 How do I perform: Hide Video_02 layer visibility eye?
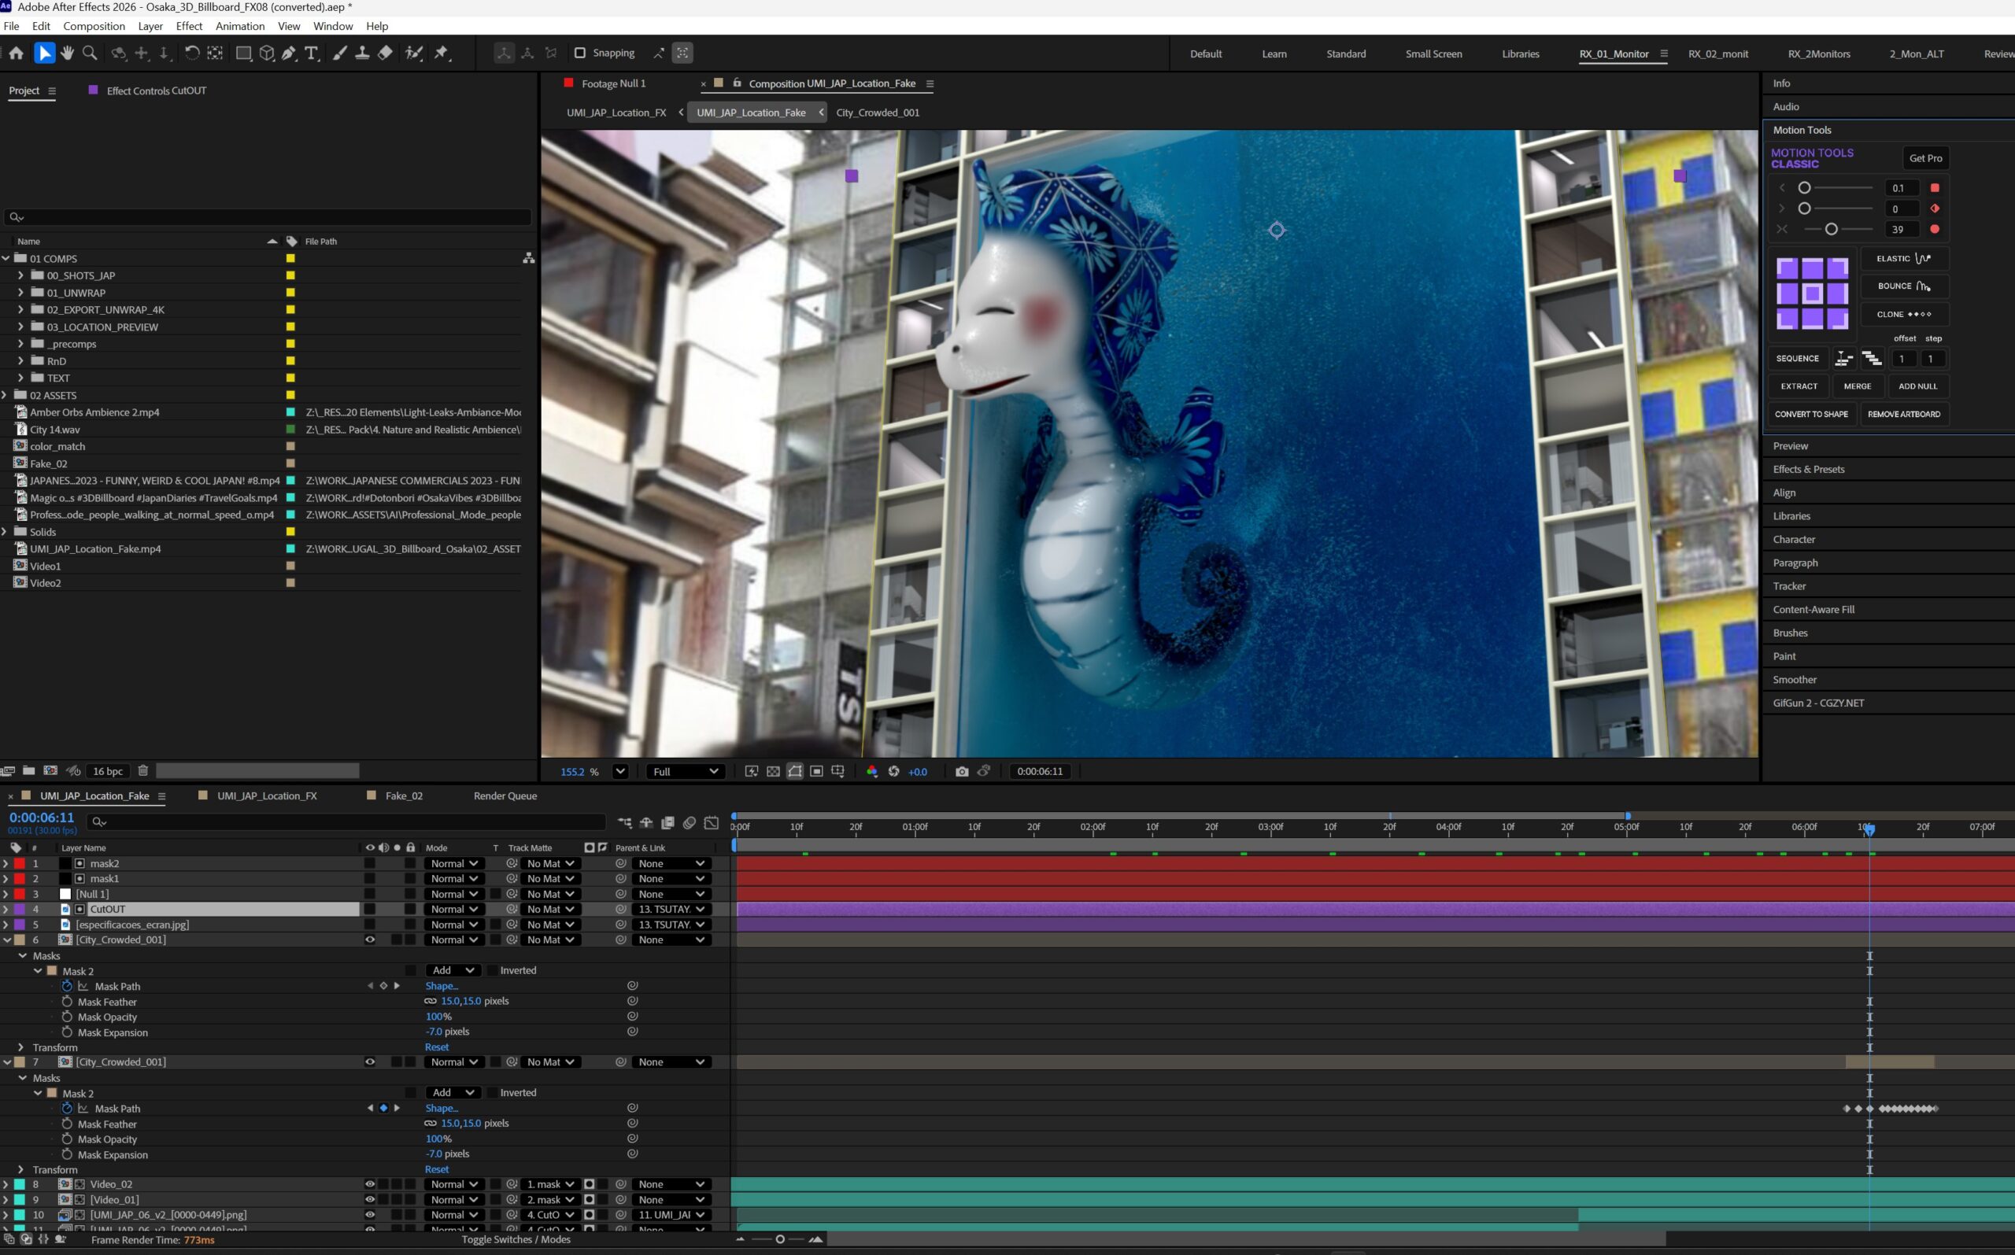point(369,1184)
